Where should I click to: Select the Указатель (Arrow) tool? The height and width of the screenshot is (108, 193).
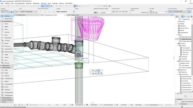click(x=7, y=16)
